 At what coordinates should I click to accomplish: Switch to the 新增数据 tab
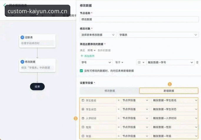point(169,91)
